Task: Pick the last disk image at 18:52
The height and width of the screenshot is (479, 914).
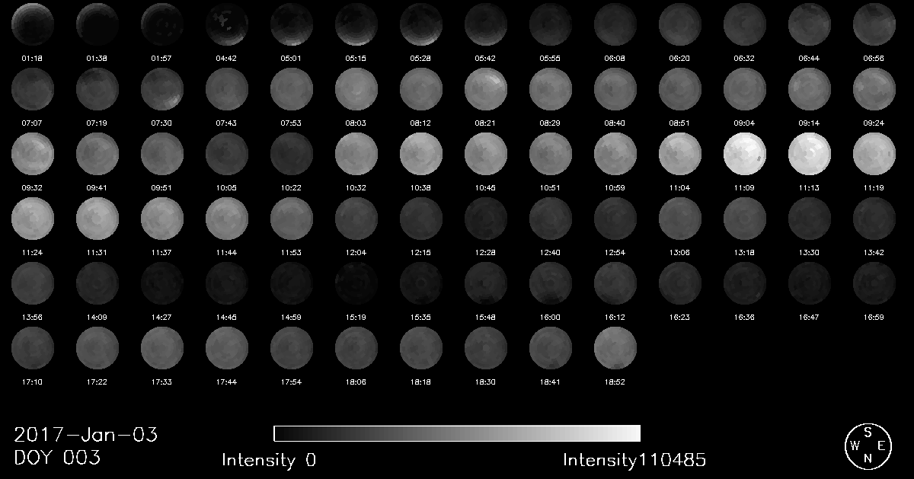Action: pos(615,348)
